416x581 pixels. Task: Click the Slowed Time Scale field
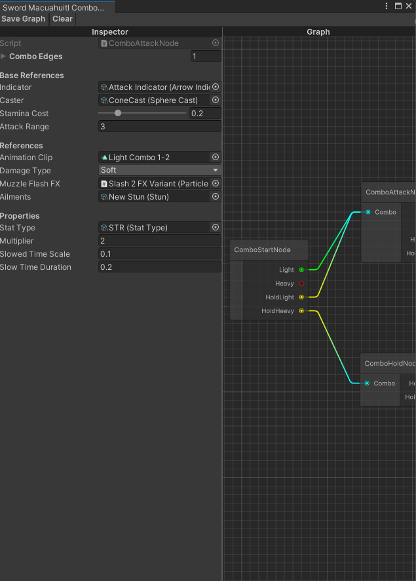(160, 254)
